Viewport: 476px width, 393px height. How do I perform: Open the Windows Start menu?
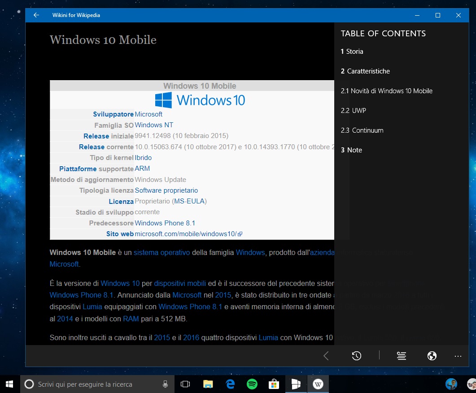[9, 384]
